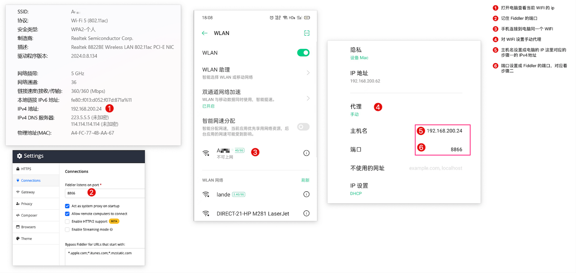Click the Privacy icon in Fiddler sidebar
The height and width of the screenshot is (273, 576).
click(x=18, y=204)
